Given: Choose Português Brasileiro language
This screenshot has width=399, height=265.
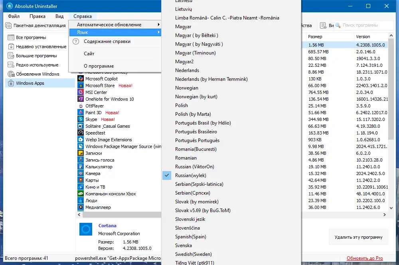Looking at the screenshot, I should point(196,132).
